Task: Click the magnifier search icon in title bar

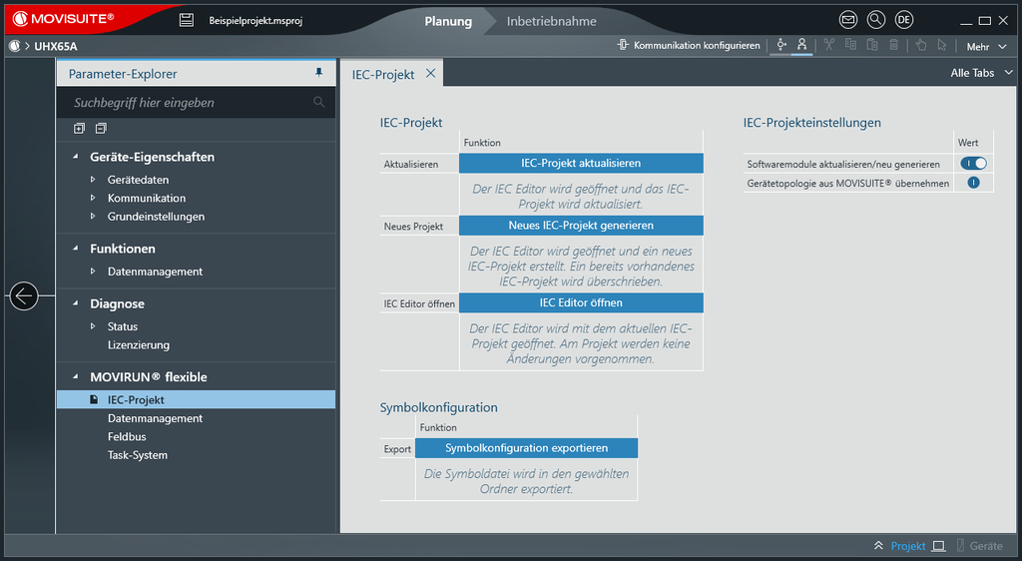Action: (876, 20)
